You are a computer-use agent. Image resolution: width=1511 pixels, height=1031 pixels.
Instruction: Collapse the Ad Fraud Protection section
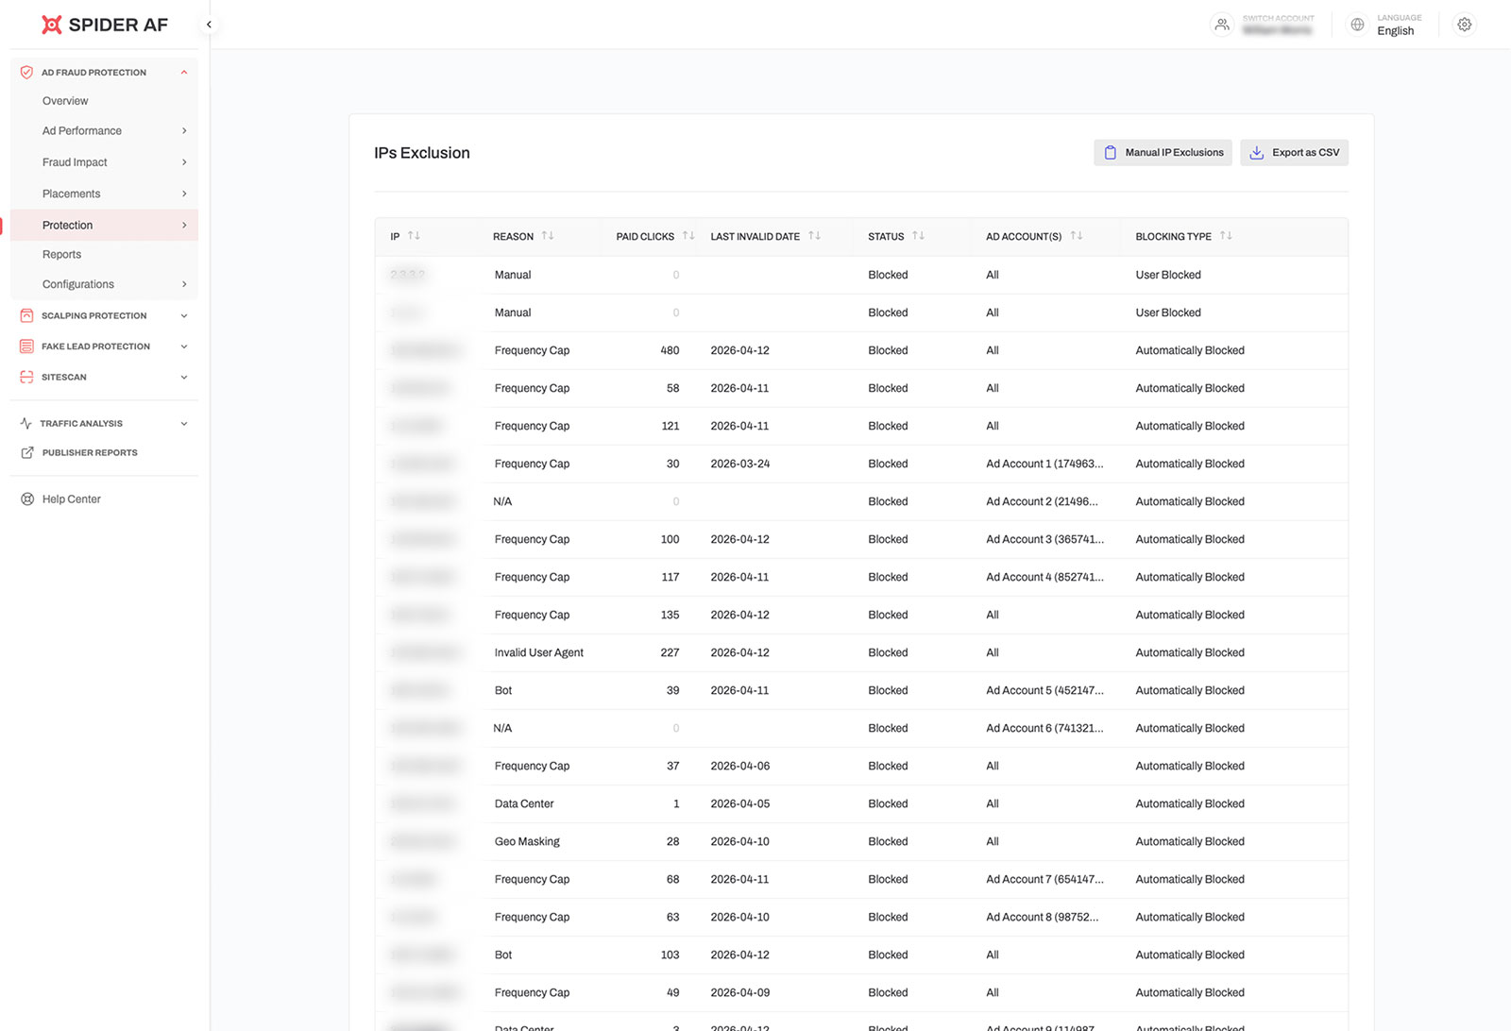[184, 72]
